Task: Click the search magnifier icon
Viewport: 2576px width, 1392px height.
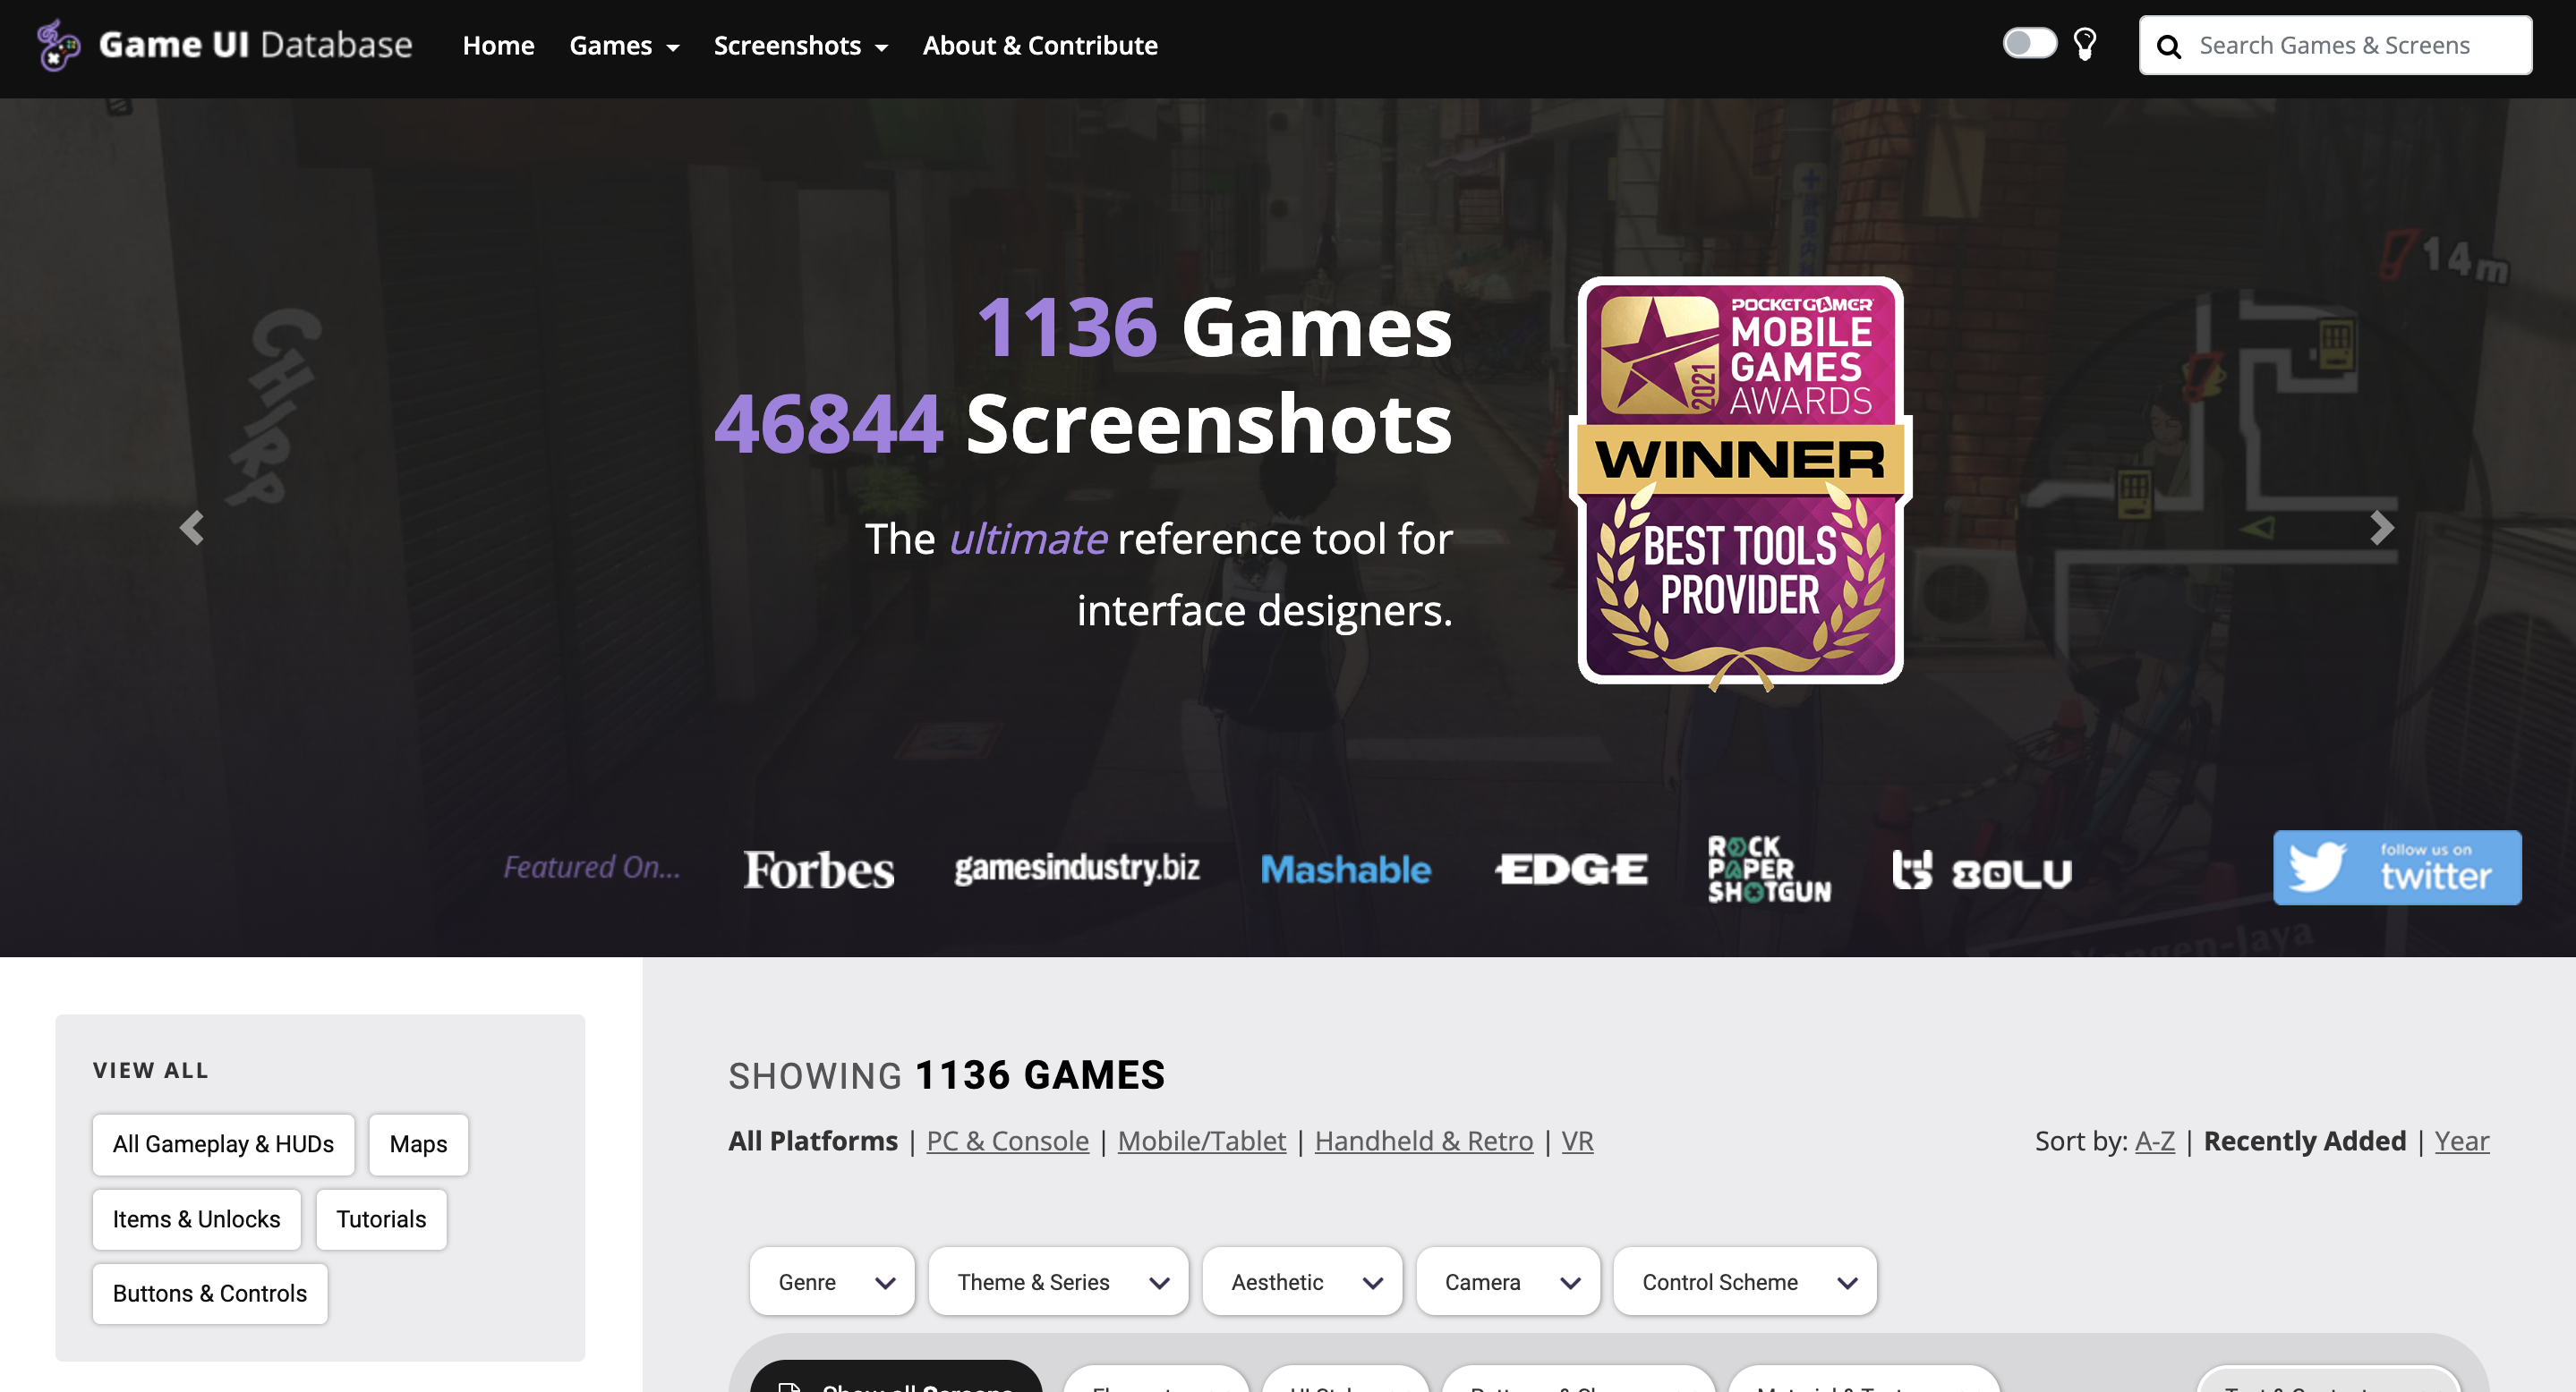Action: (2168, 45)
